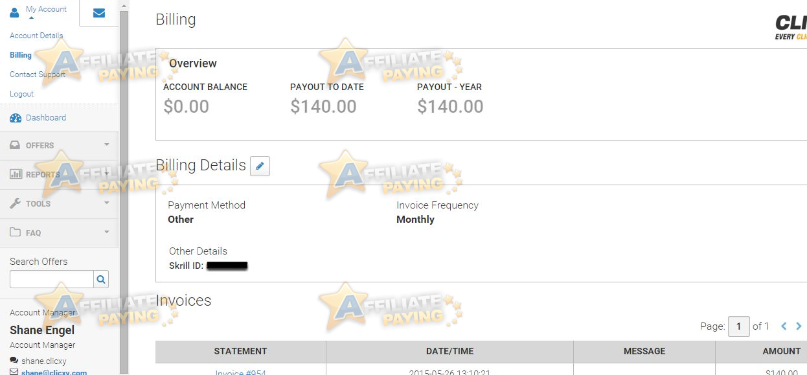Click the search magnifier icon button

coord(101,279)
